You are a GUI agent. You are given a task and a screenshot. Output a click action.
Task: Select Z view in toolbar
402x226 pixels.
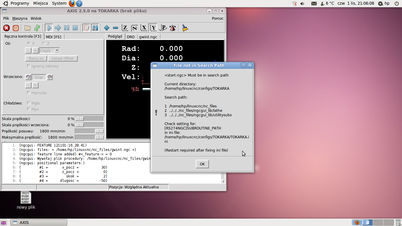(x=125, y=28)
